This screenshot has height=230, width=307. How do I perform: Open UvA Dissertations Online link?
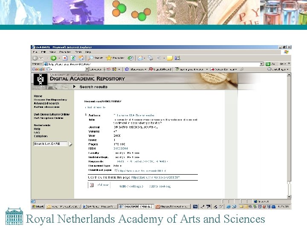pos(52,114)
